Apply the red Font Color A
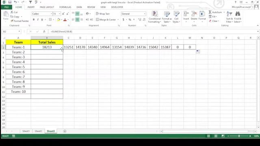The height and width of the screenshot is (146, 260). [x=65, y=20]
